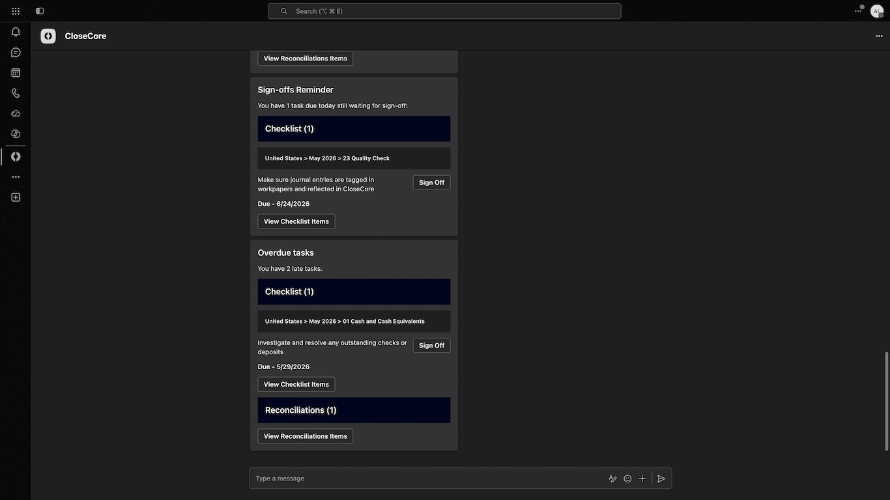Viewport: 890px width, 500px height.
Task: Click the 'You have 2 late tasks.' text
Action: pos(290,269)
